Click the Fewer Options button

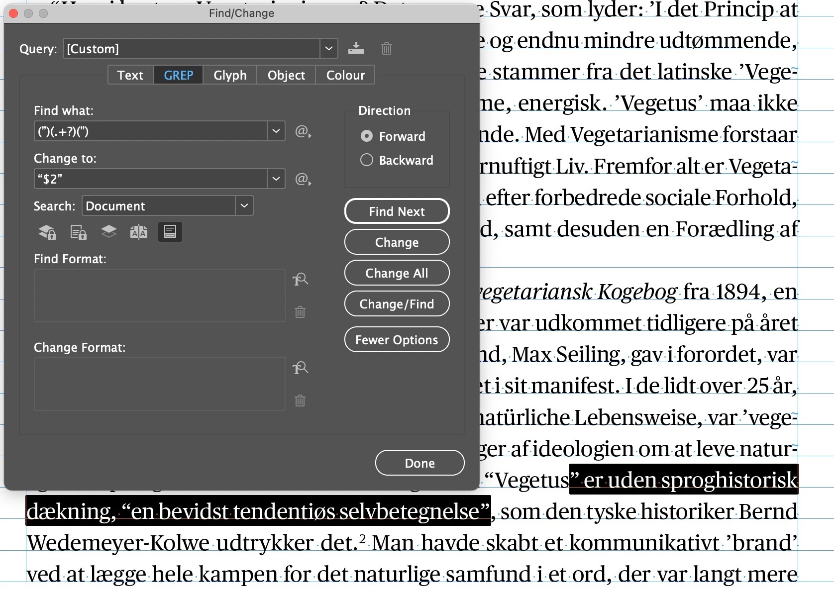(x=397, y=340)
